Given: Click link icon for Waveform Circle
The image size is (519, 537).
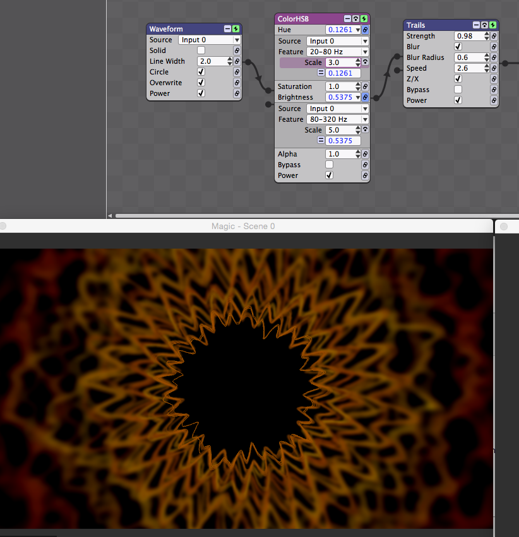Looking at the screenshot, I should tap(237, 72).
